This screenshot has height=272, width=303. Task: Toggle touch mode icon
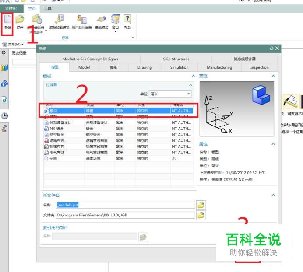[x=102, y=19]
